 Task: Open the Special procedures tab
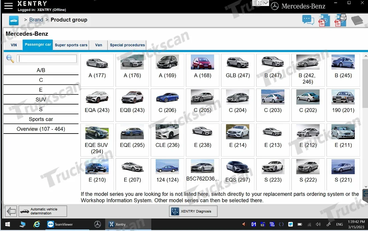[x=127, y=45]
